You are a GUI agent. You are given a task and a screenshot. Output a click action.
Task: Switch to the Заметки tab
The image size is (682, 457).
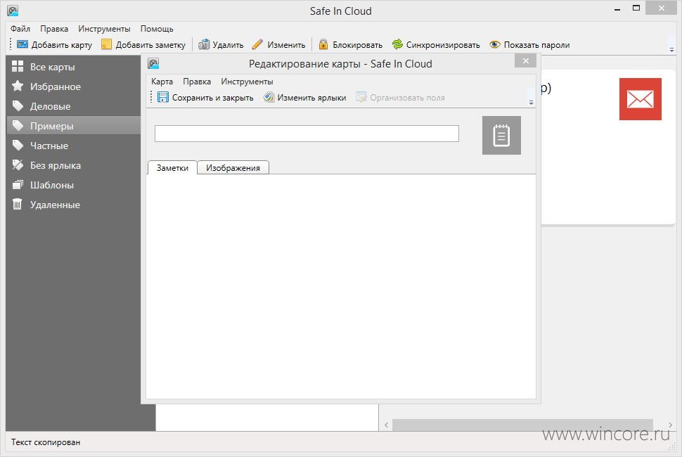[x=172, y=168]
